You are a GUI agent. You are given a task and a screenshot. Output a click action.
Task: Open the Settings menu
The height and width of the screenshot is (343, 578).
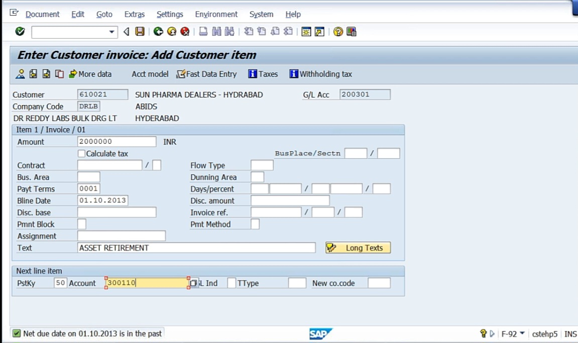170,15
